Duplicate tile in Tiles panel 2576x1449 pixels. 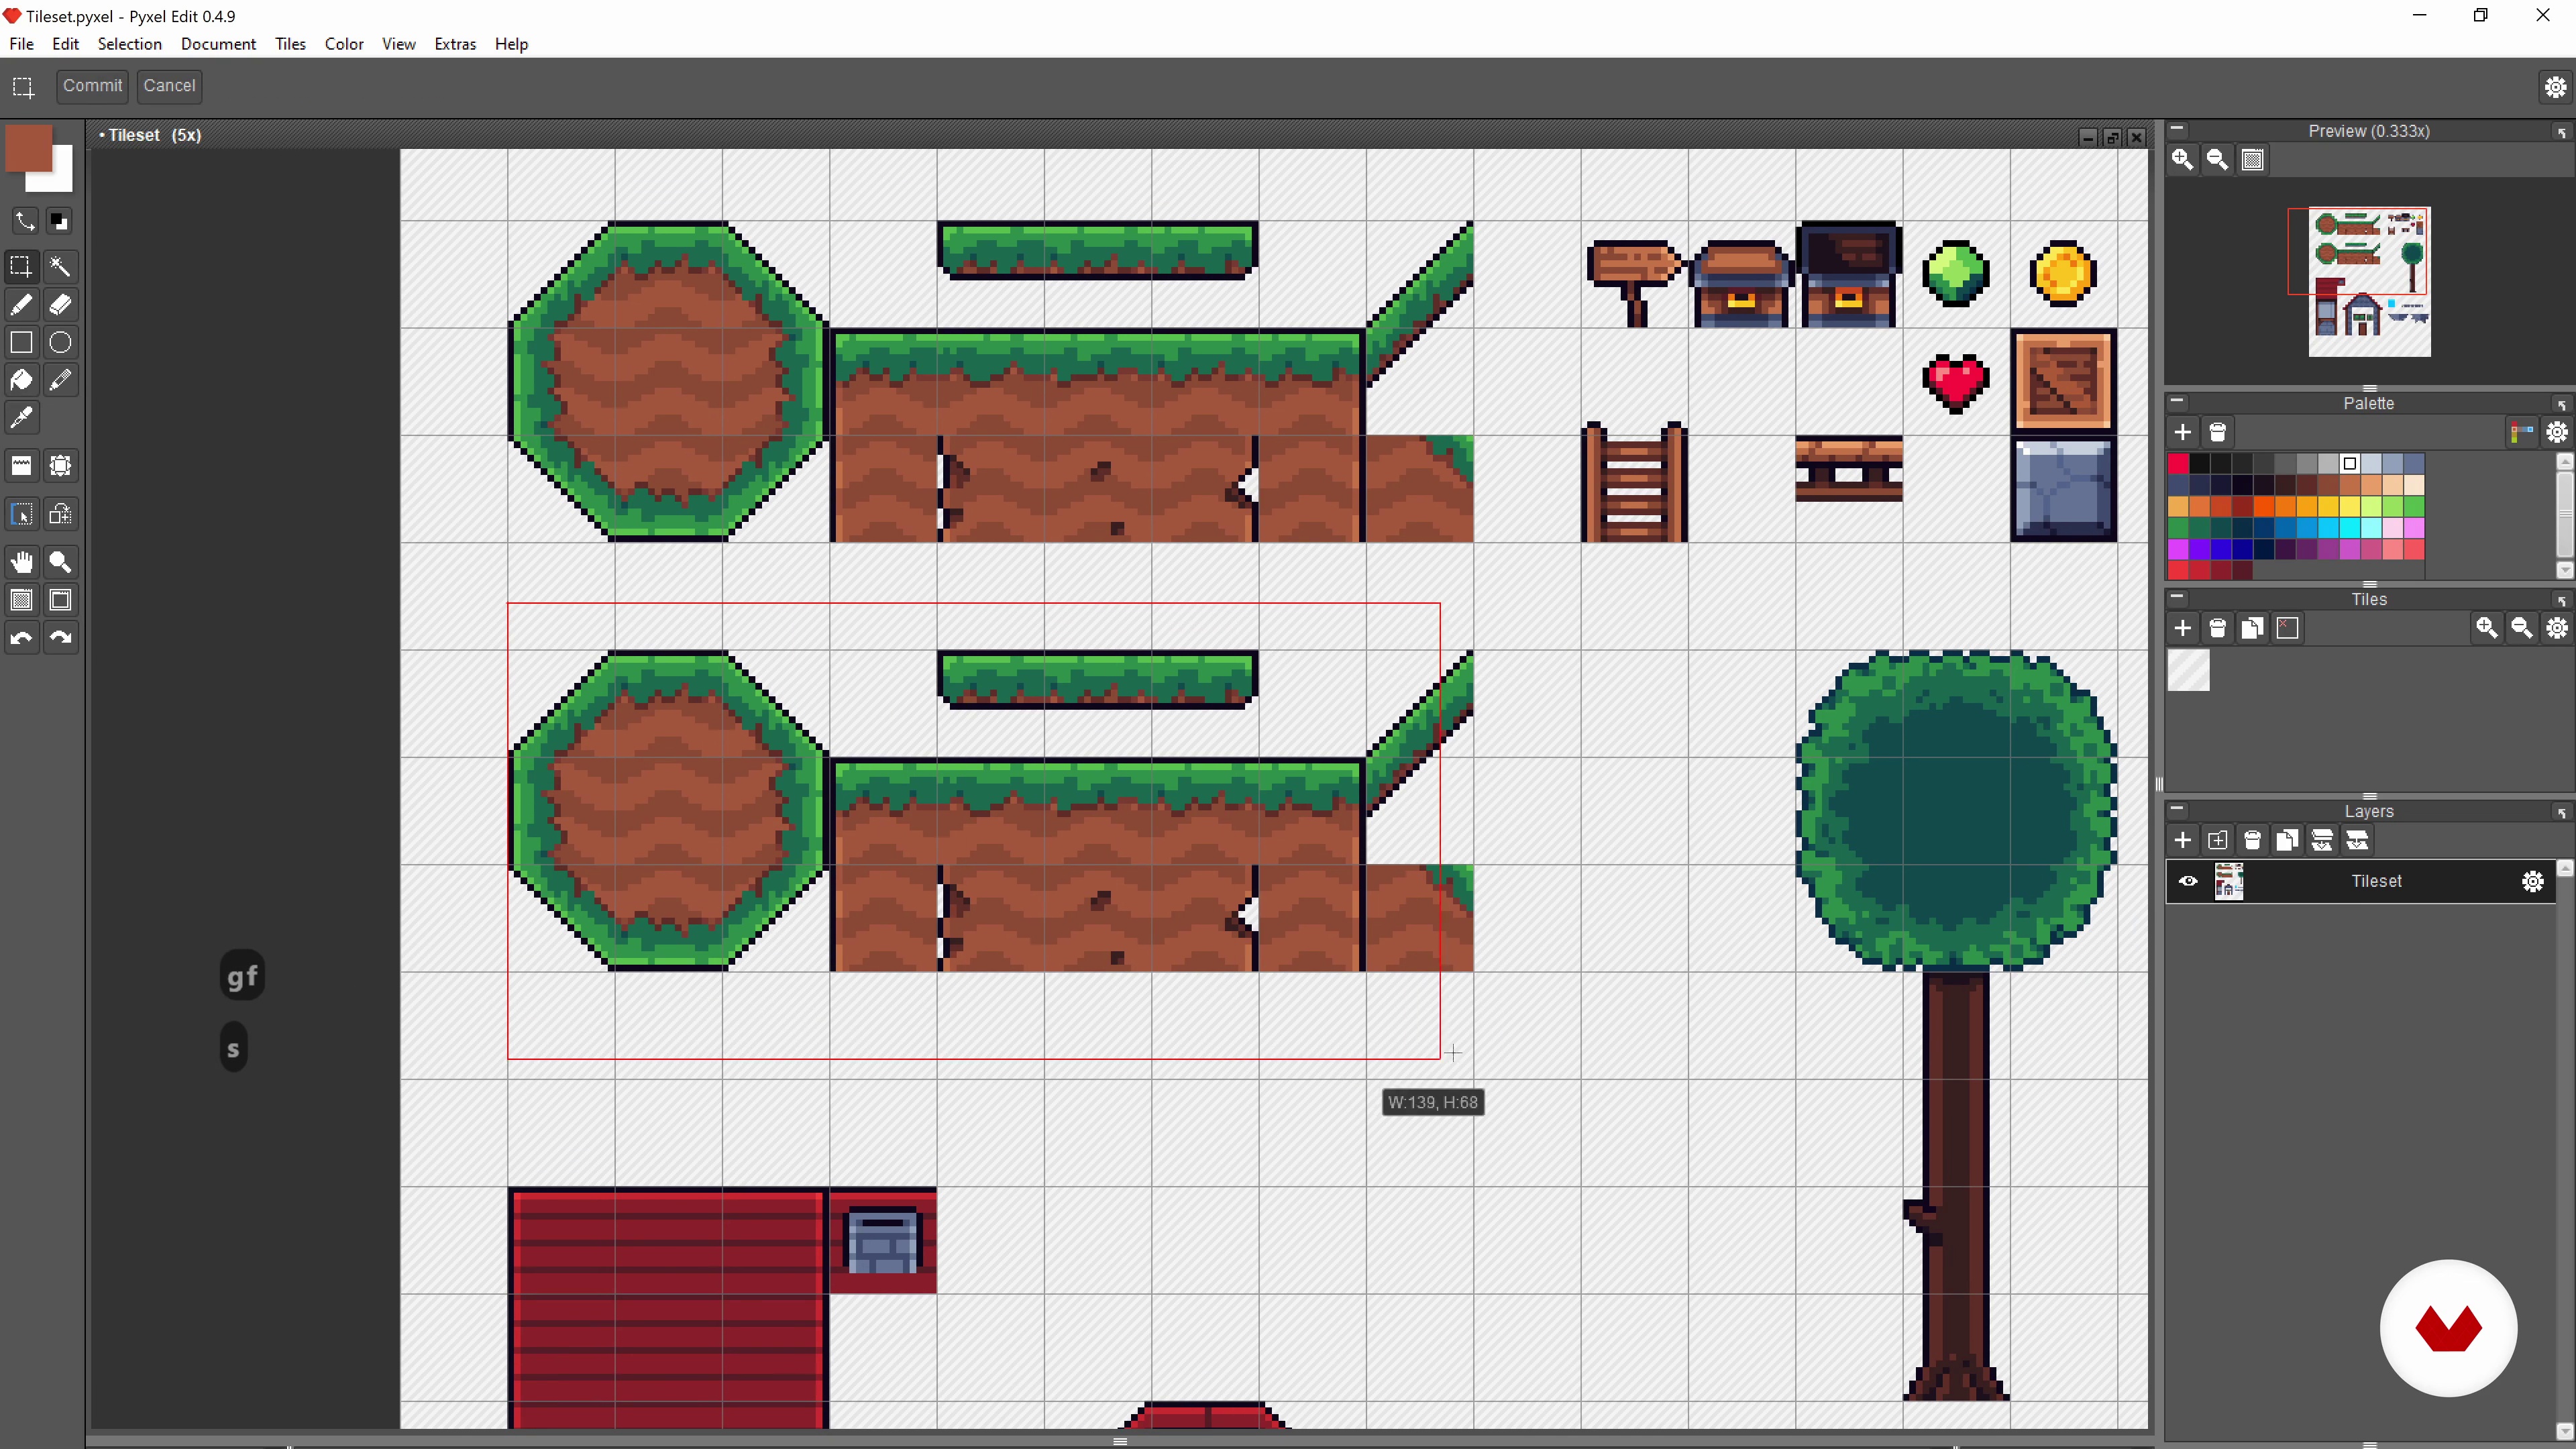click(2252, 628)
